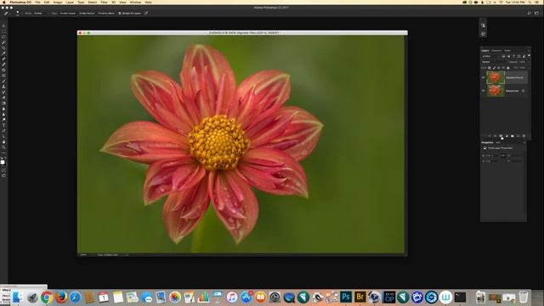This screenshot has width=544, height=306.
Task: Enable Sample All Layers checkbox
Action: click(120, 14)
